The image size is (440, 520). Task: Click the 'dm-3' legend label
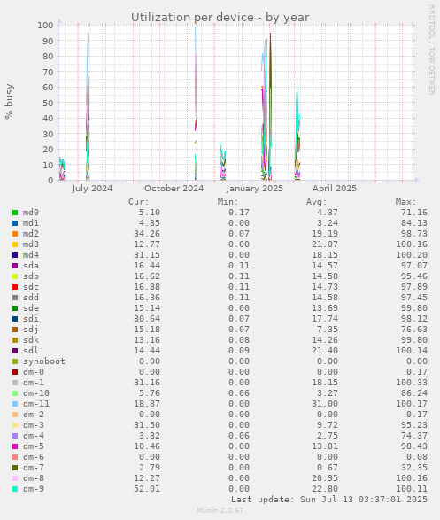(34, 425)
